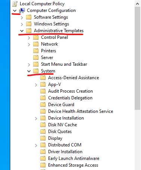This screenshot has height=170, width=141.
Task: Select the Access-Denied Assistance label
Action: pos(73,78)
